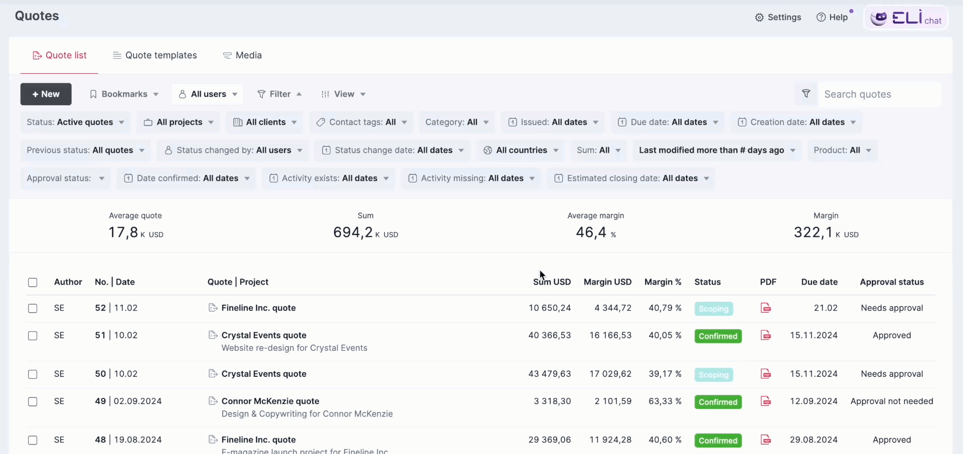Change the Status: Active quotes filter

coord(75,122)
